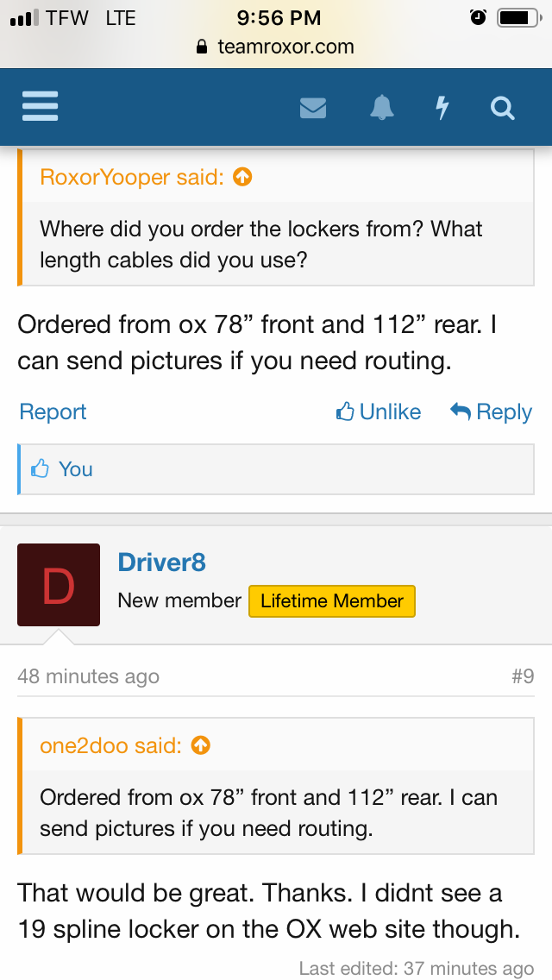Tap the lightning bolt what's new icon
552x980 pixels.
point(442,108)
